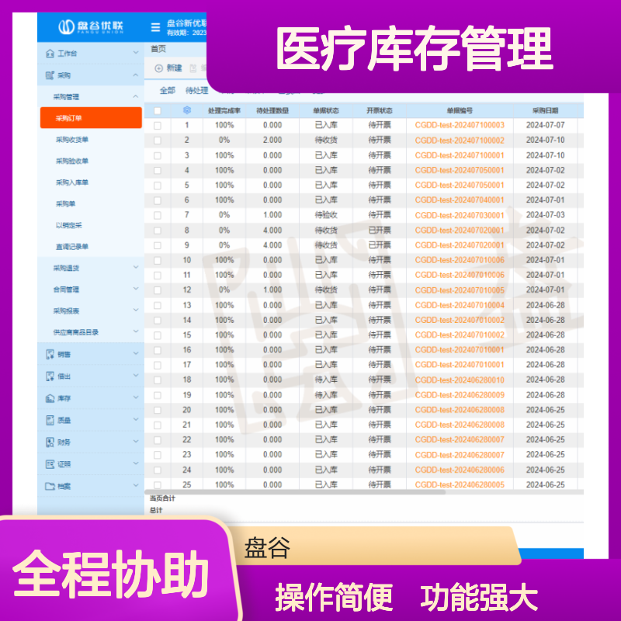The height and width of the screenshot is (621, 621).
Task: Expand the 销售 menu chevron
Action: point(136,354)
